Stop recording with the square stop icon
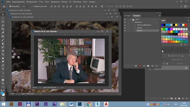 [x=136, y=66]
